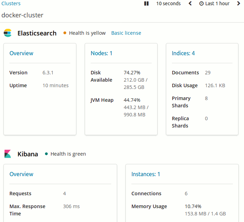The height and width of the screenshot is (222, 244).
Task: Open the Kibana Overview page
Action: [x=21, y=174]
